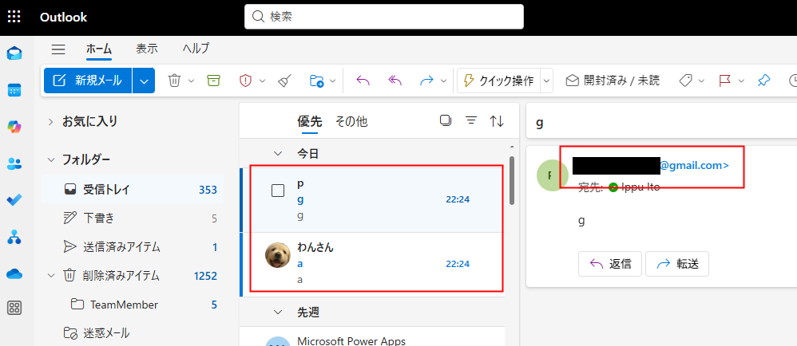This screenshot has height=346, width=797.
Task: Switch to the ホーム tab
Action: click(99, 49)
